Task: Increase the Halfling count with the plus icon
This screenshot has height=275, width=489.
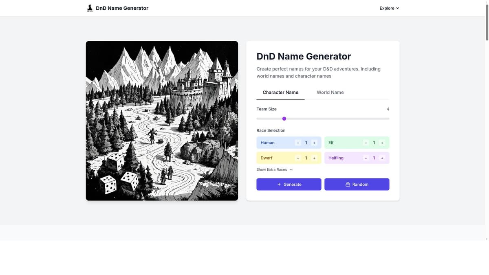Action: tap(382, 158)
